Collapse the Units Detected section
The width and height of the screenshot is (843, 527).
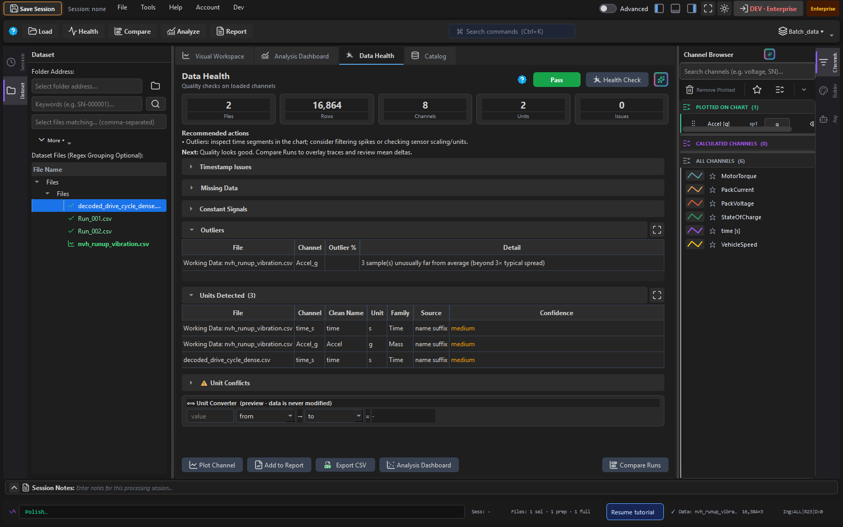click(x=414, y=295)
